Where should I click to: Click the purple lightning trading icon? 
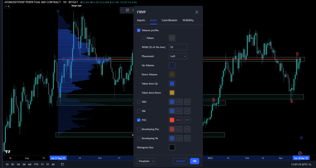[x=300, y=153]
